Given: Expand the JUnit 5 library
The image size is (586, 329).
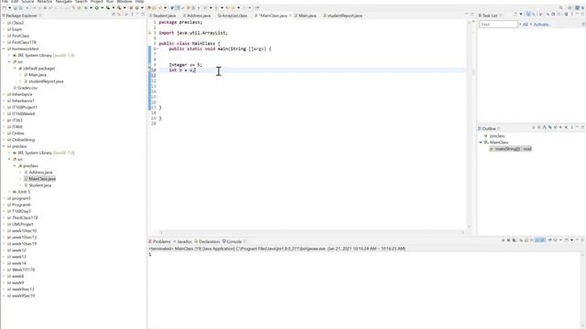Looking at the screenshot, I should click(10, 192).
